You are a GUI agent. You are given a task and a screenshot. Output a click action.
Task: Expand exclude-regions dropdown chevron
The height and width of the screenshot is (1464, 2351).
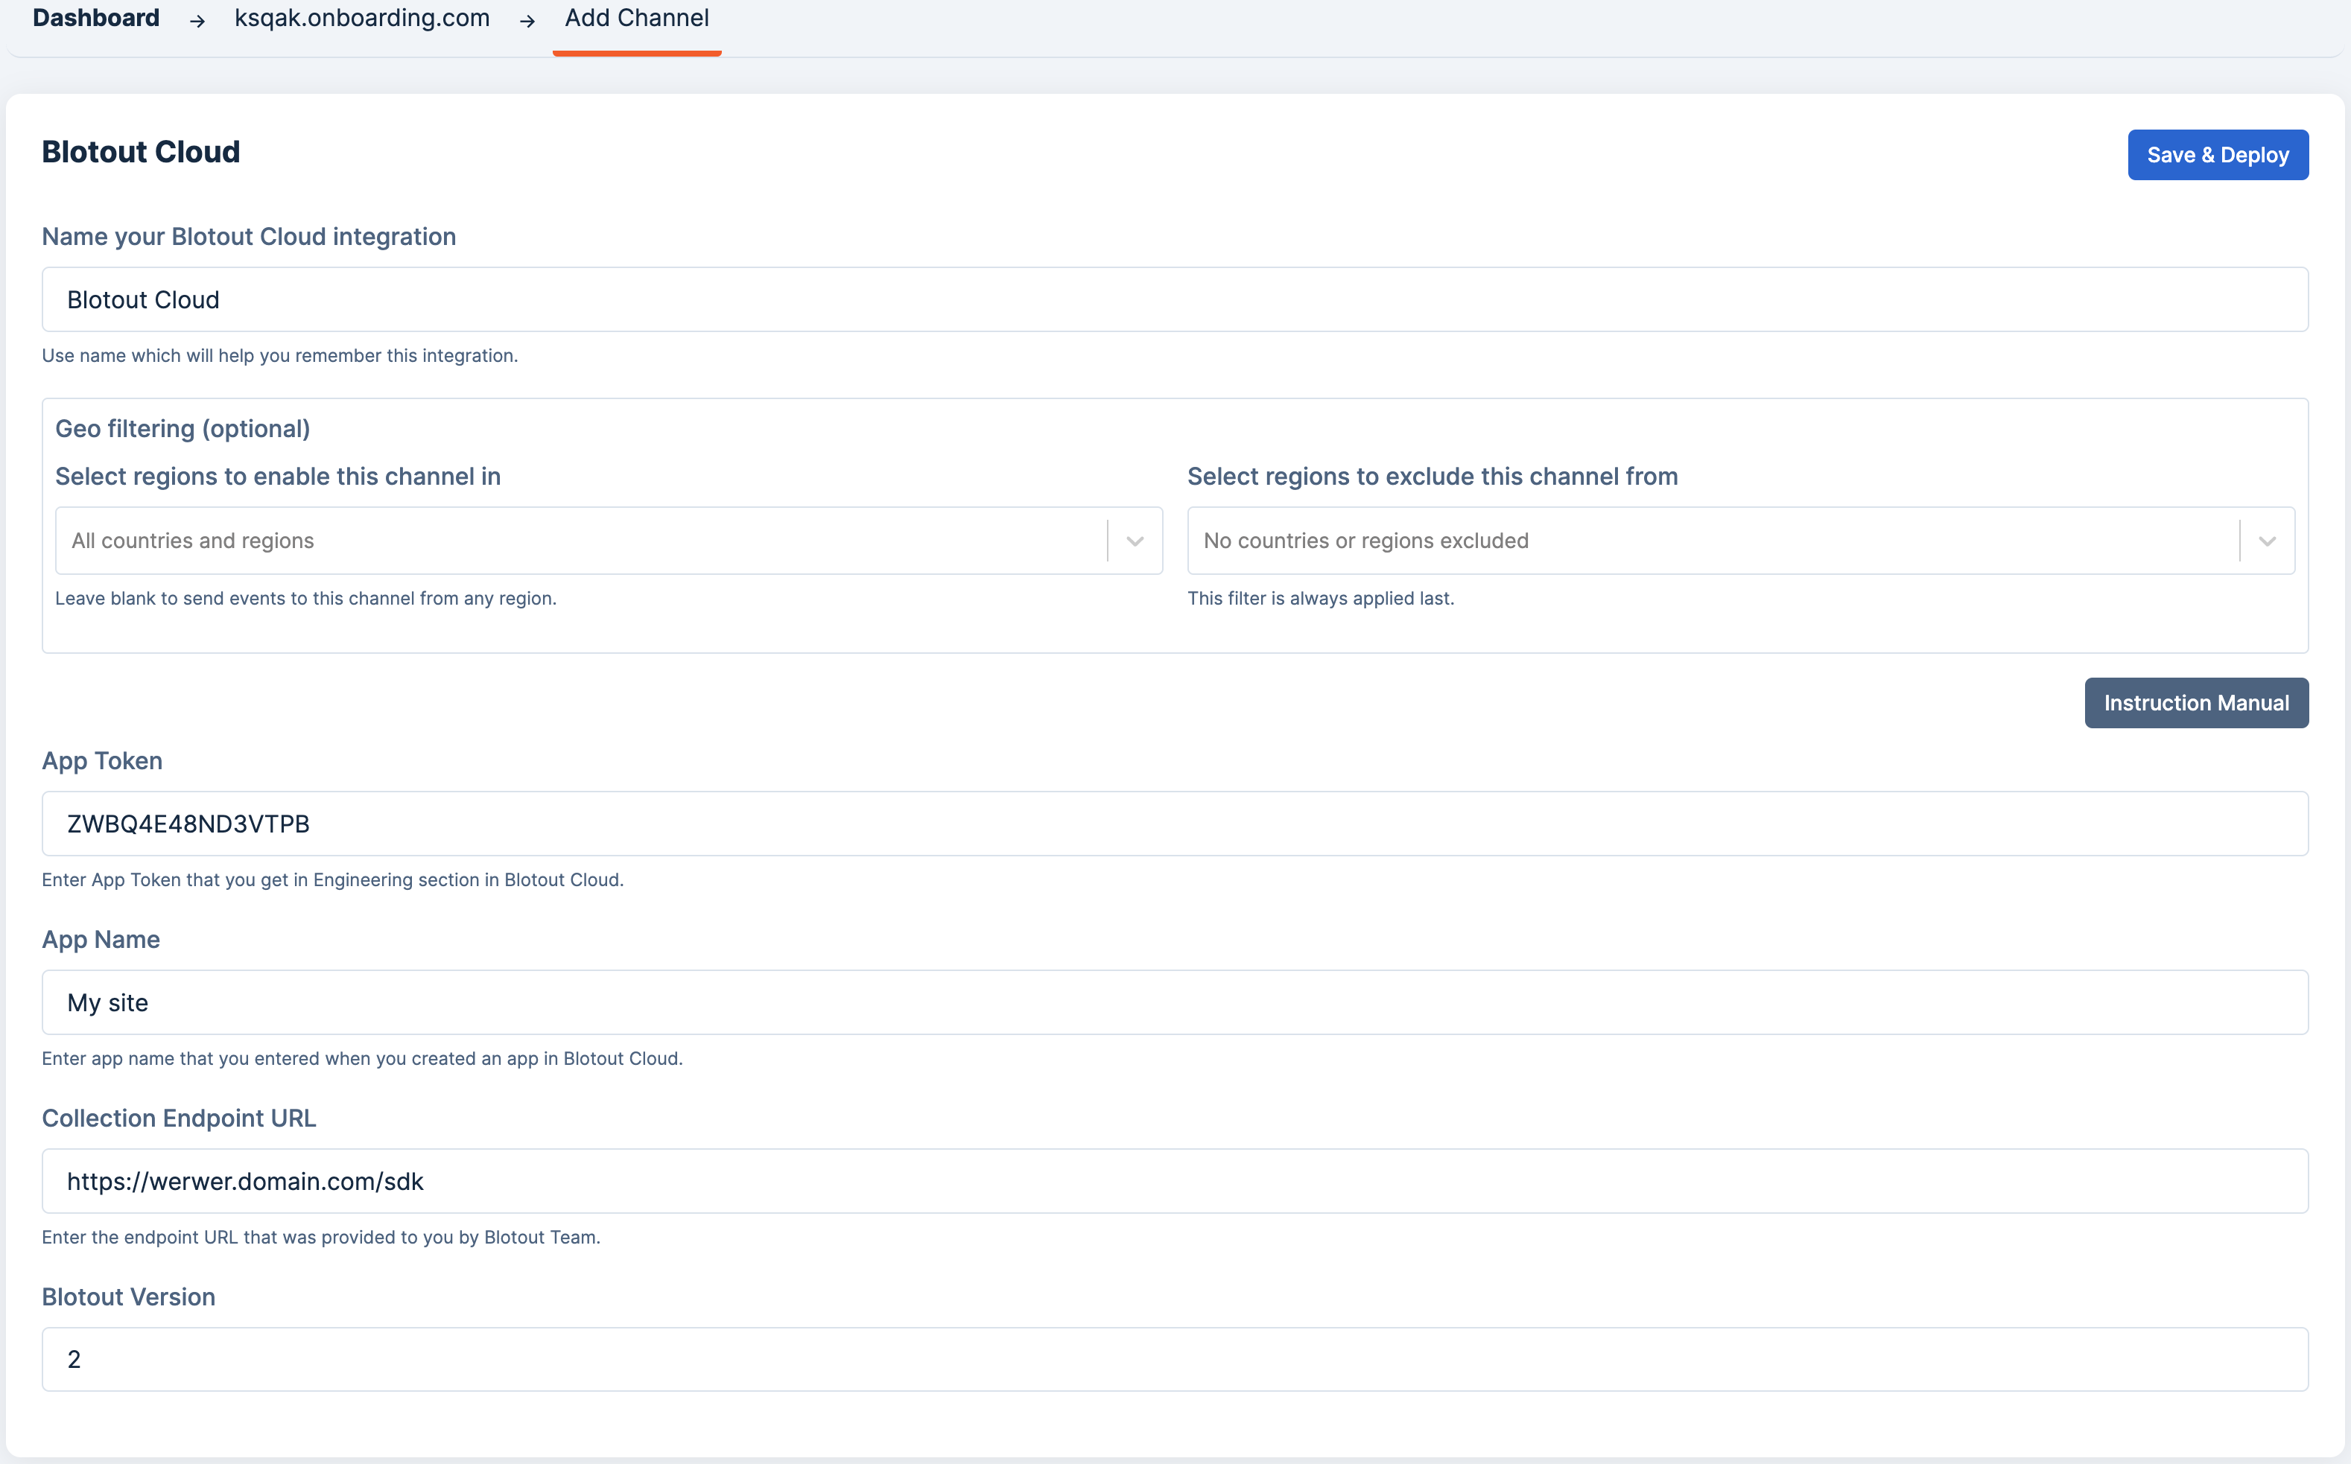[x=2267, y=541]
